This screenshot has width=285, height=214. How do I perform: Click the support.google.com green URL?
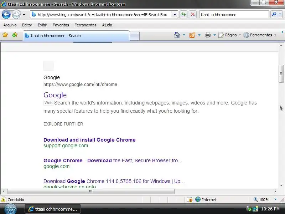66,146
